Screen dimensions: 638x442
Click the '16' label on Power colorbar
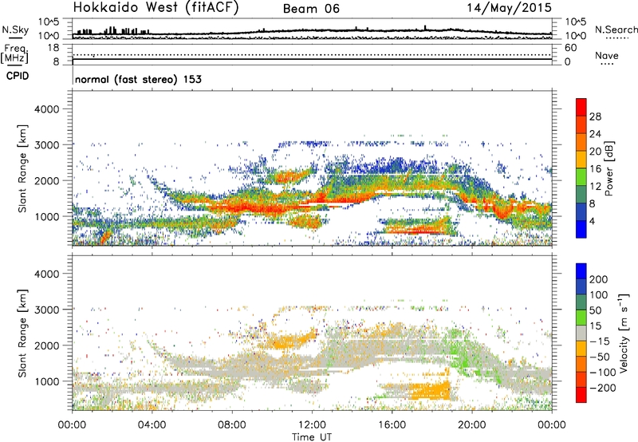click(595, 169)
